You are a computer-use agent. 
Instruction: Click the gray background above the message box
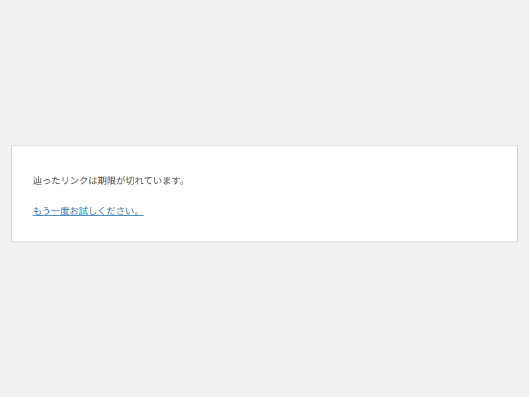click(x=264, y=73)
